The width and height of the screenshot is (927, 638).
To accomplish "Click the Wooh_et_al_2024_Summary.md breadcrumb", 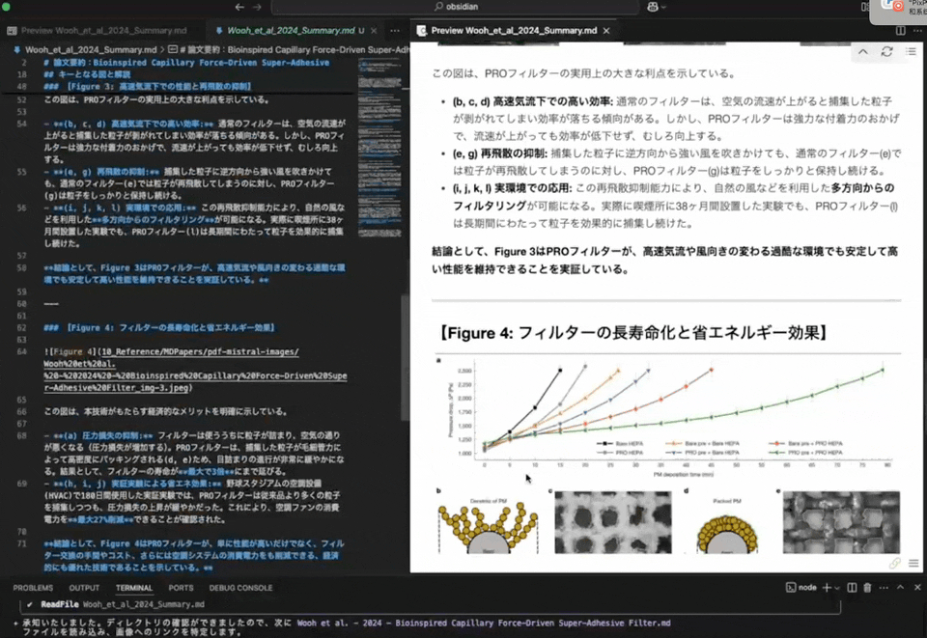I will click(x=90, y=48).
